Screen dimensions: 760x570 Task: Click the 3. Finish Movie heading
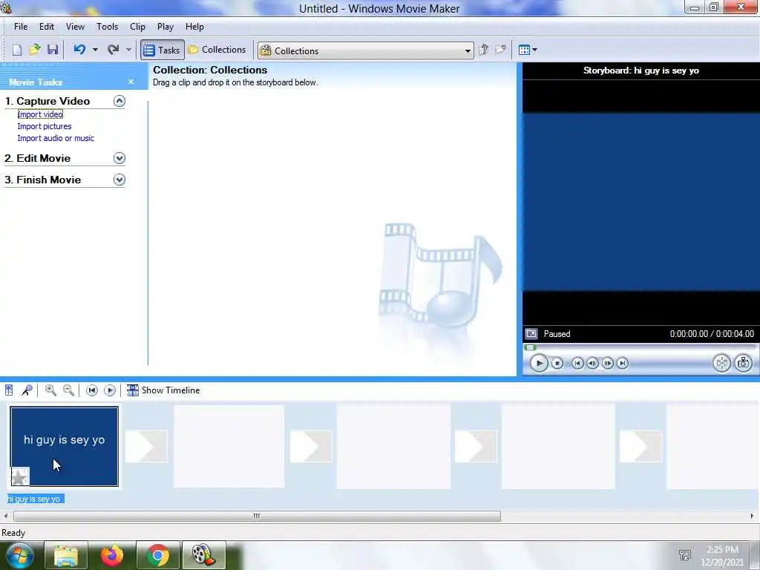click(43, 180)
